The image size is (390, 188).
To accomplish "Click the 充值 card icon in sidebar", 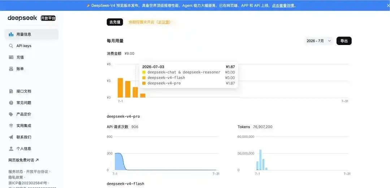I will pos(11,57).
